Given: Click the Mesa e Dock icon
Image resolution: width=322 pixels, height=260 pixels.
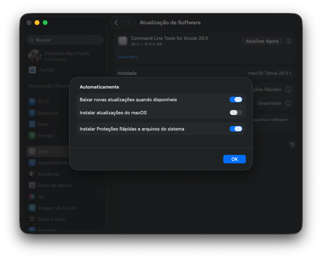Looking at the screenshot, I should tap(32, 219).
